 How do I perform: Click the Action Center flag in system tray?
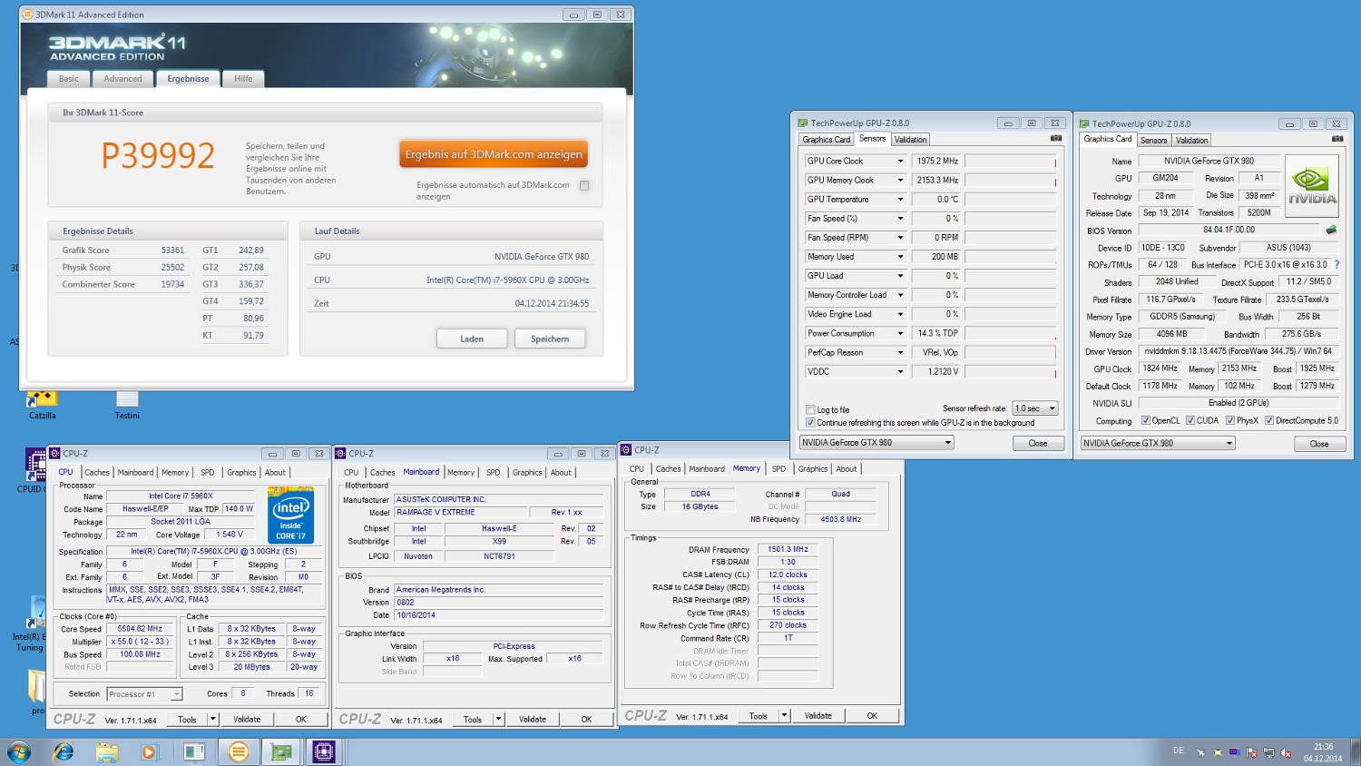click(1252, 752)
